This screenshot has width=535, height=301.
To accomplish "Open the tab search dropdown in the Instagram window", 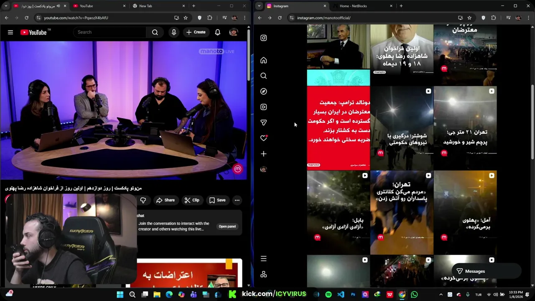I will click(x=259, y=6).
